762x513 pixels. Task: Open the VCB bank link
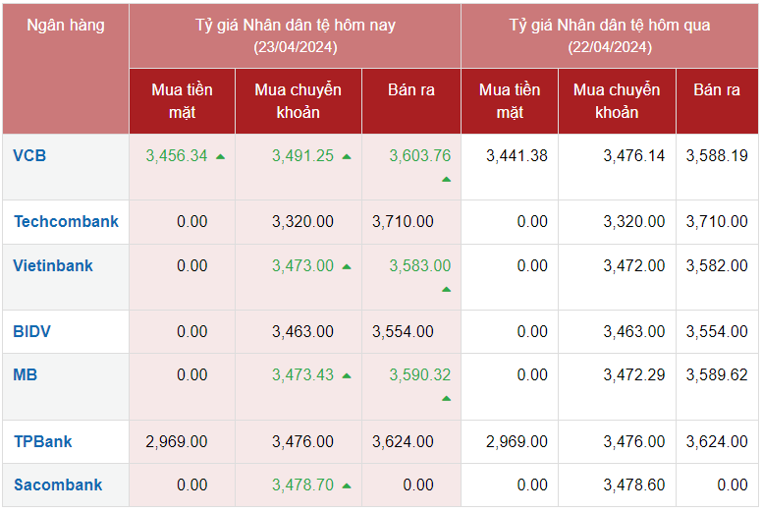pyautogui.click(x=29, y=155)
